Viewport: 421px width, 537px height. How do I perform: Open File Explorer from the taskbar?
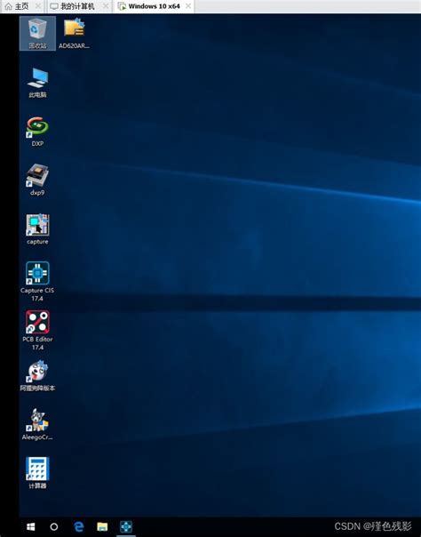click(x=102, y=526)
